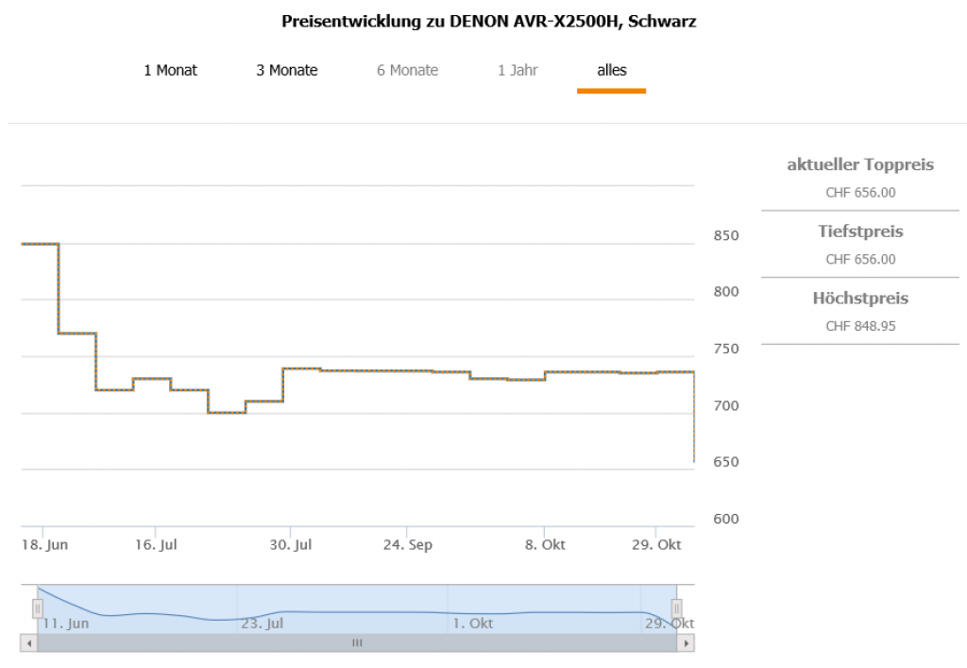
Task: Click the price drop line end near 650
Action: pos(694,460)
